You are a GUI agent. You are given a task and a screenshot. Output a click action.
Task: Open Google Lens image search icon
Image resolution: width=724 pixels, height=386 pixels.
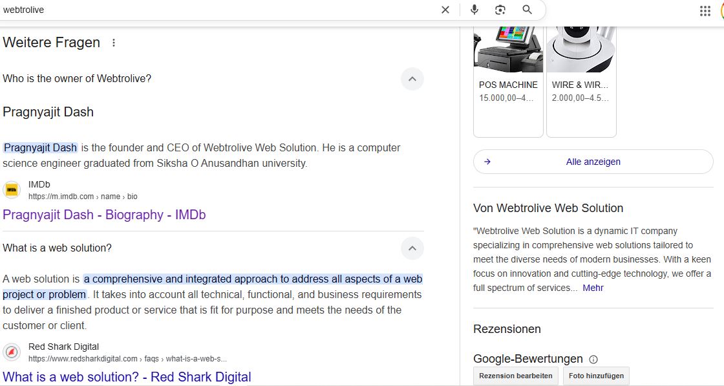(500, 10)
